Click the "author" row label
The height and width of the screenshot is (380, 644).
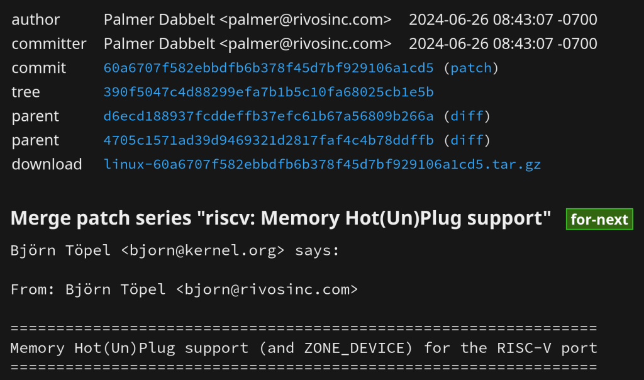[36, 20]
